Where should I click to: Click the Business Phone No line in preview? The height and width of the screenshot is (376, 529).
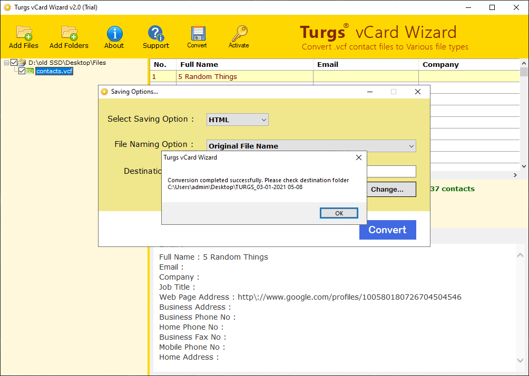point(198,317)
